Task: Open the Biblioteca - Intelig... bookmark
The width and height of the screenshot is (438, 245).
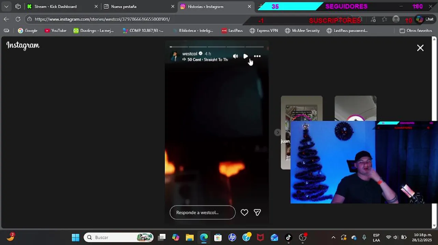Action: 192,31
